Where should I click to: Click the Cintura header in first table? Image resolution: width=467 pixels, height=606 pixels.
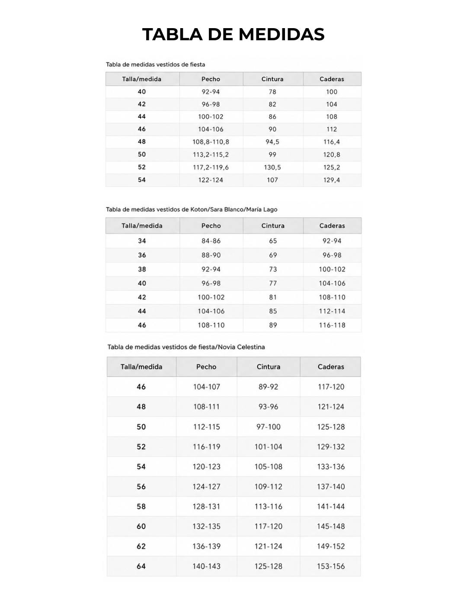click(272, 79)
